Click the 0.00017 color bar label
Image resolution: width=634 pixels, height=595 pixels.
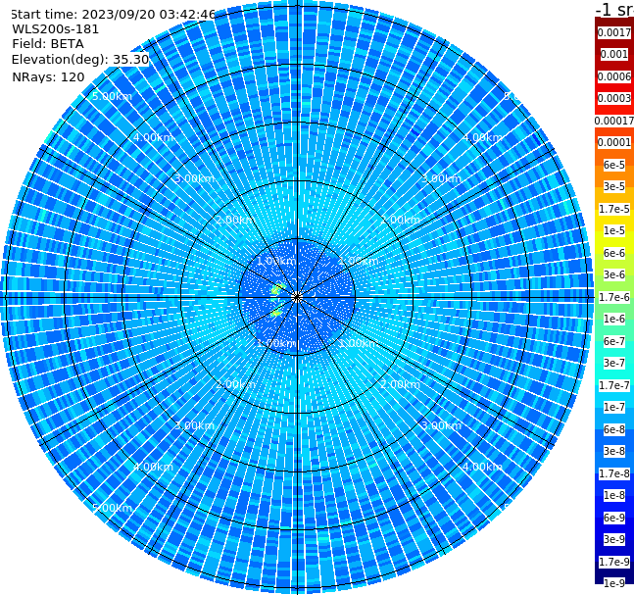coord(614,121)
